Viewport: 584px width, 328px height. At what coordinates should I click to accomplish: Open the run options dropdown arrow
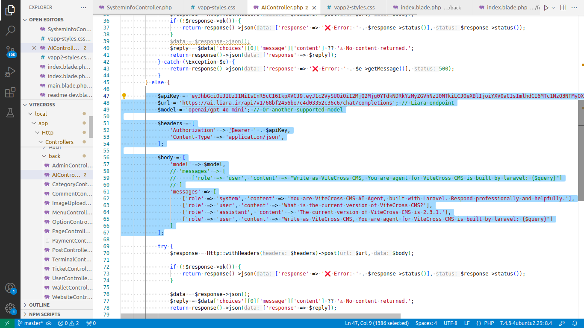click(x=553, y=8)
